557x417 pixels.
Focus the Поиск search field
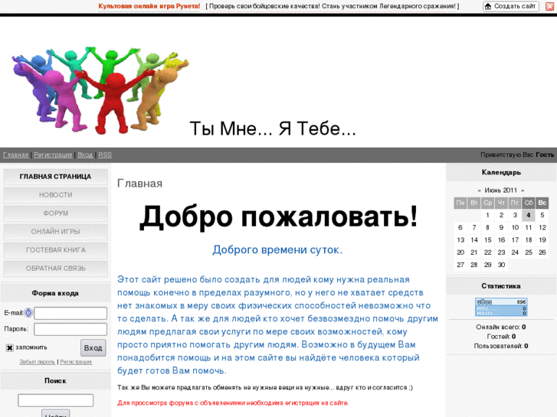tap(56, 400)
